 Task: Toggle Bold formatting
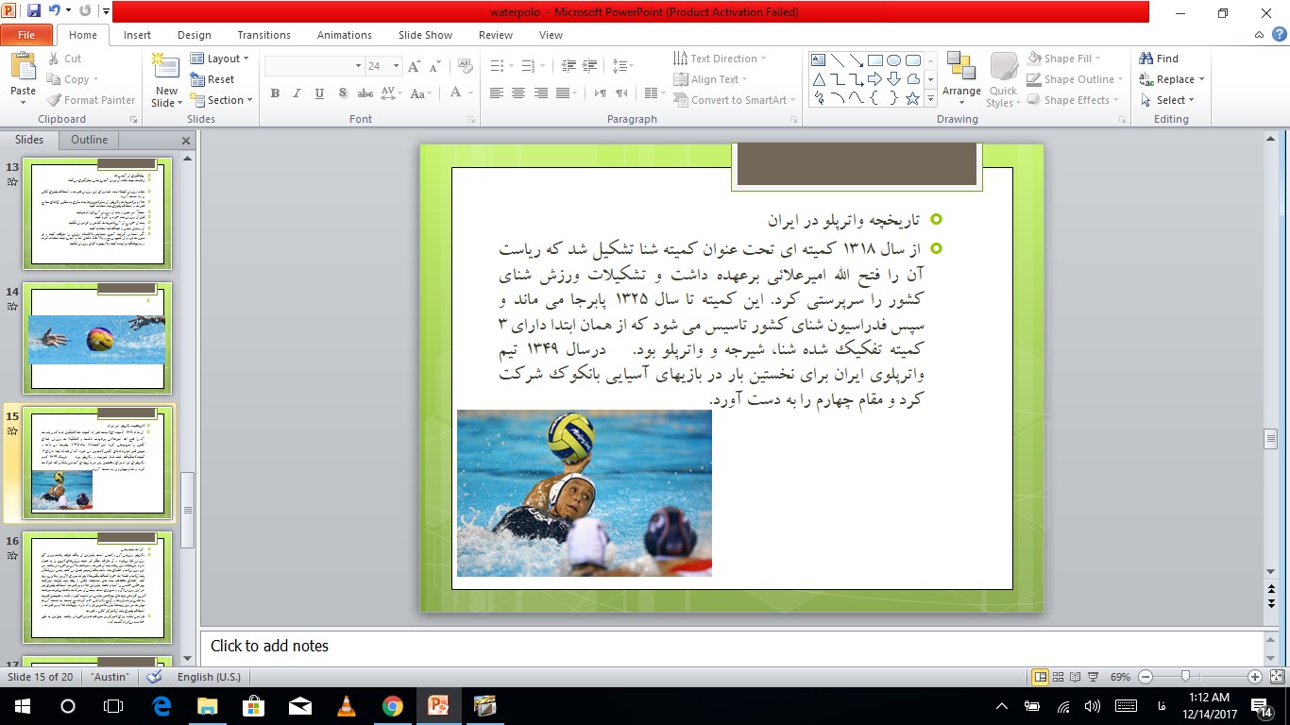[x=275, y=93]
